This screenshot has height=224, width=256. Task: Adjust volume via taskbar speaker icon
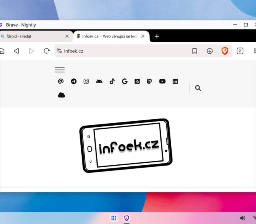242,218
